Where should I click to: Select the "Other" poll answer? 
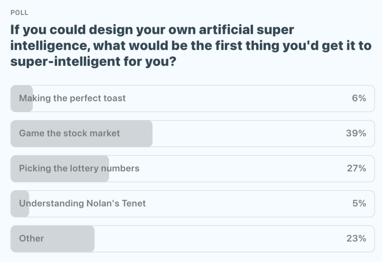click(x=31, y=238)
